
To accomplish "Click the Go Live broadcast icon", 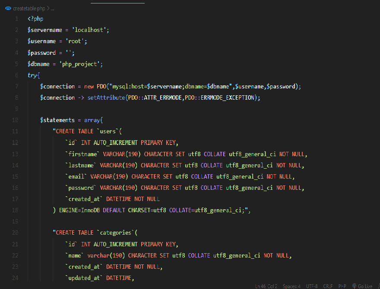I will point(355,286).
